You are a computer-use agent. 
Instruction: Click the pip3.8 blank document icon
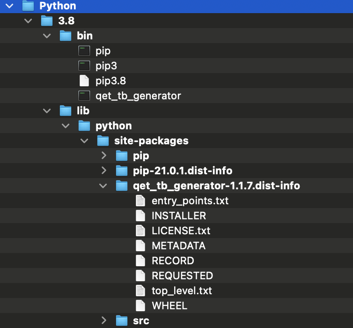[84, 81]
